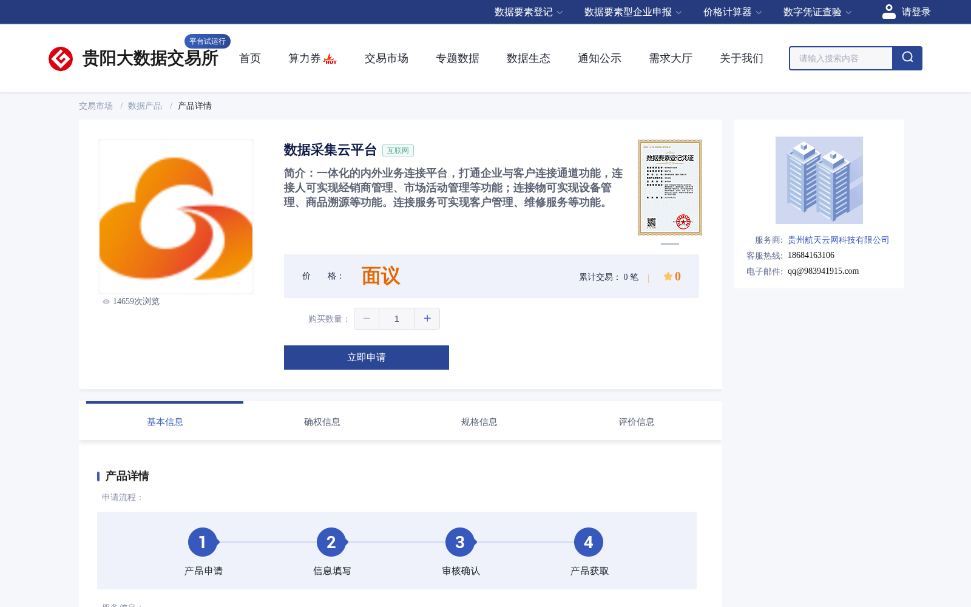The width and height of the screenshot is (971, 607).
Task: Decrease purchase quantity with the minus button
Action: point(367,319)
